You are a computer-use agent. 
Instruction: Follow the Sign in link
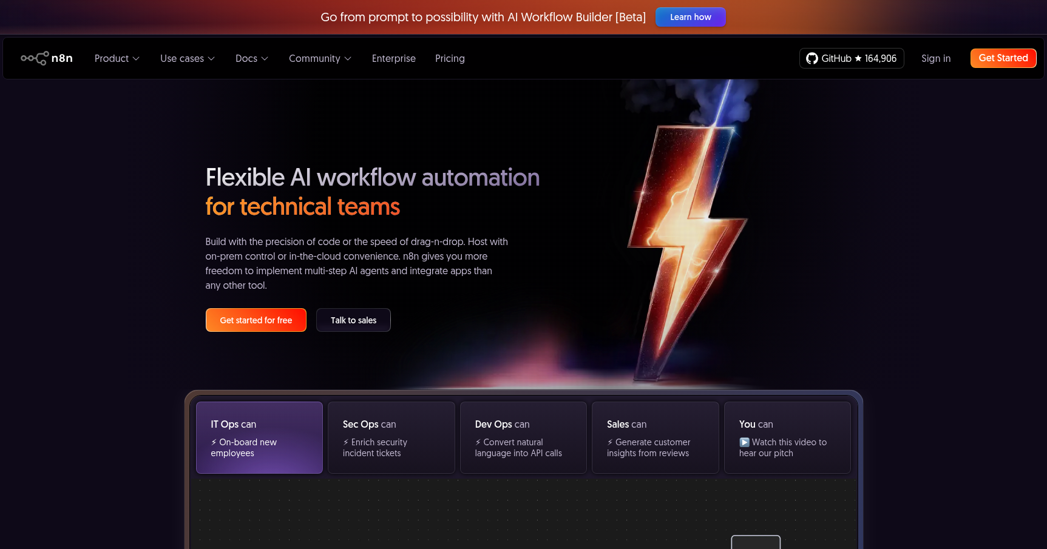point(935,58)
